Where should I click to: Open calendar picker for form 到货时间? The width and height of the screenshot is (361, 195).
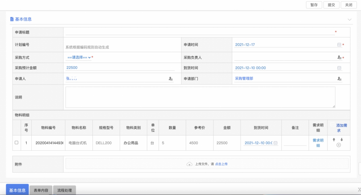tap(339, 68)
